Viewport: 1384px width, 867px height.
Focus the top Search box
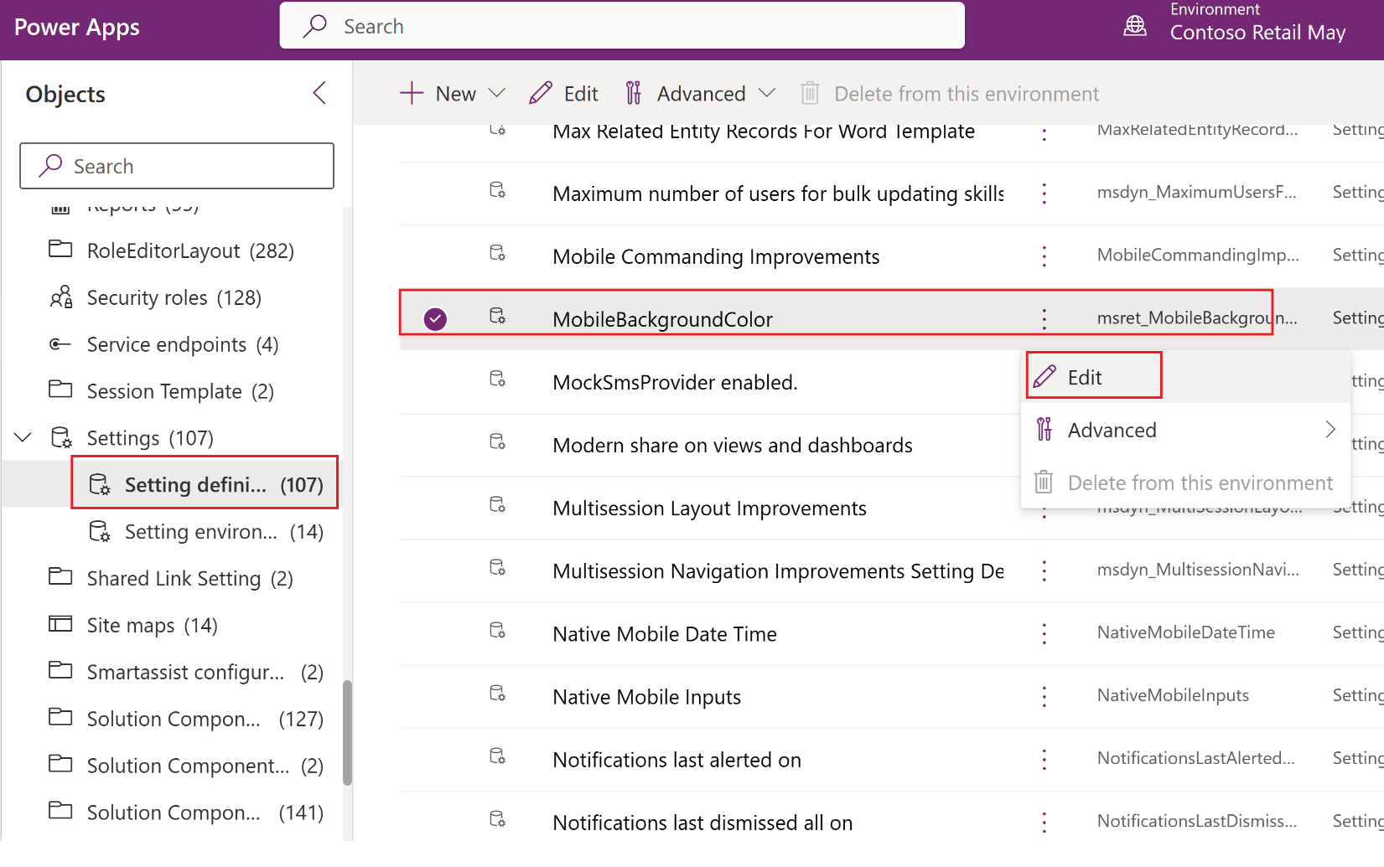pyautogui.click(x=622, y=26)
